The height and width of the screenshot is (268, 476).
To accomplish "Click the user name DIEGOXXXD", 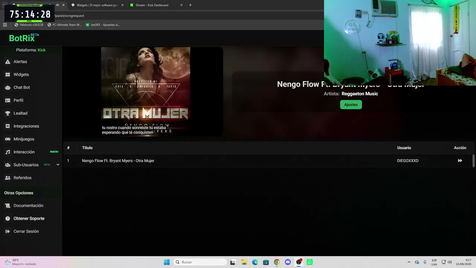I will (408, 161).
